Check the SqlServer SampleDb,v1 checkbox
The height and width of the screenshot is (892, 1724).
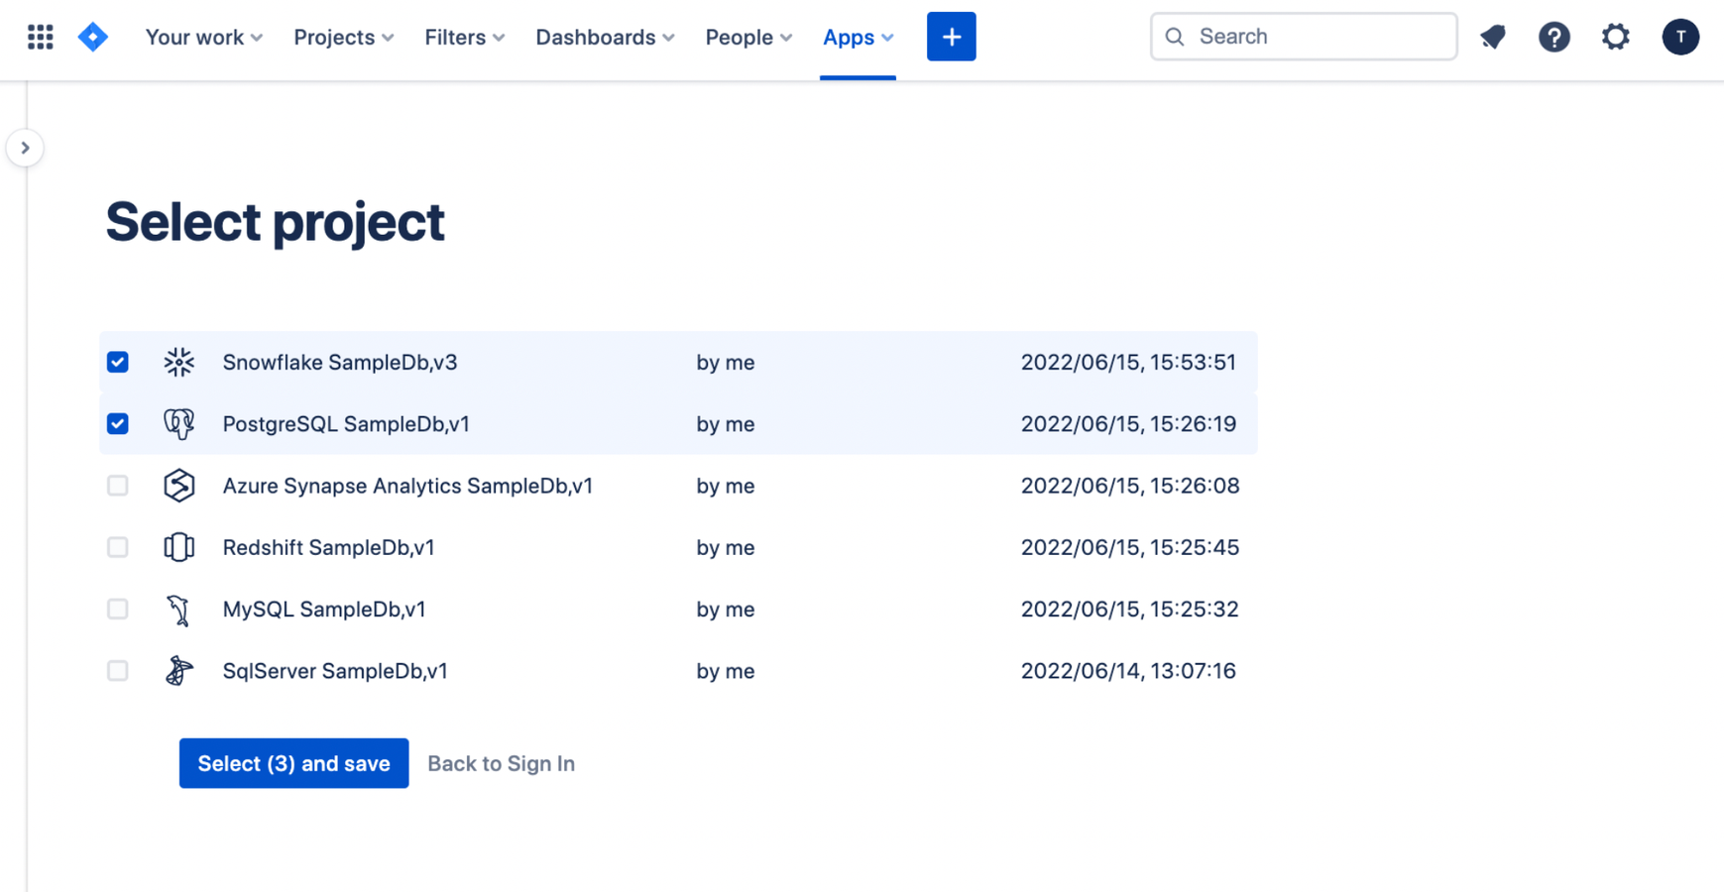tap(118, 671)
